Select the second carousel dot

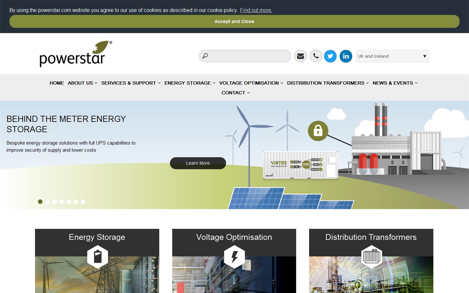[47, 202]
